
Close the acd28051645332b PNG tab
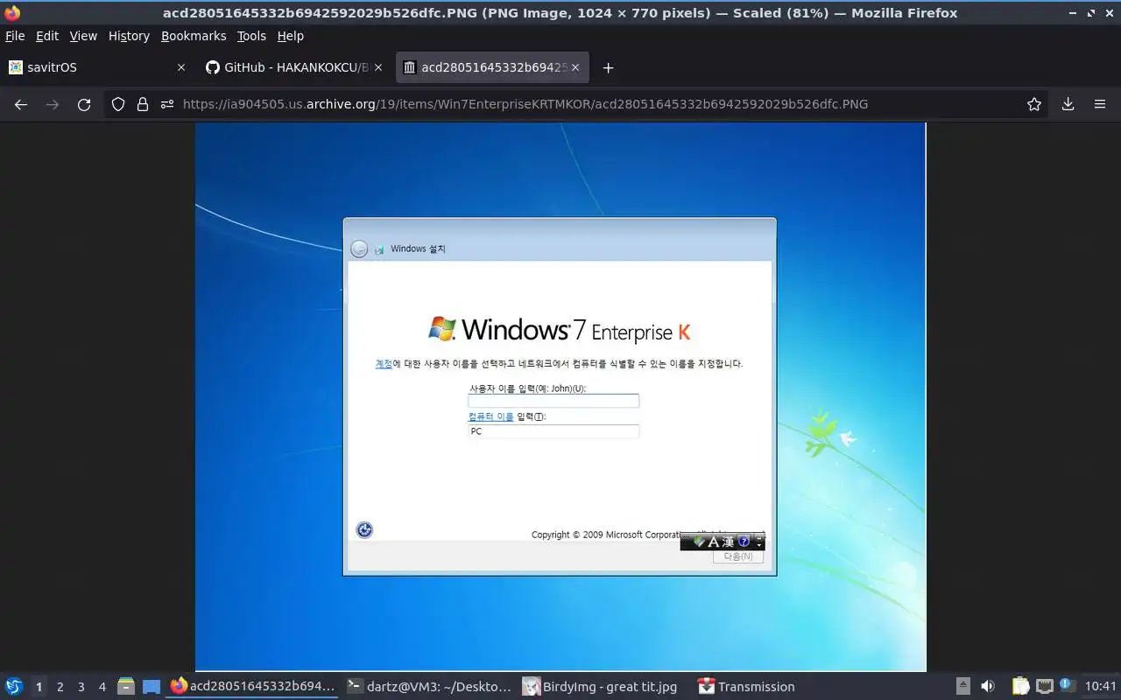(x=577, y=67)
